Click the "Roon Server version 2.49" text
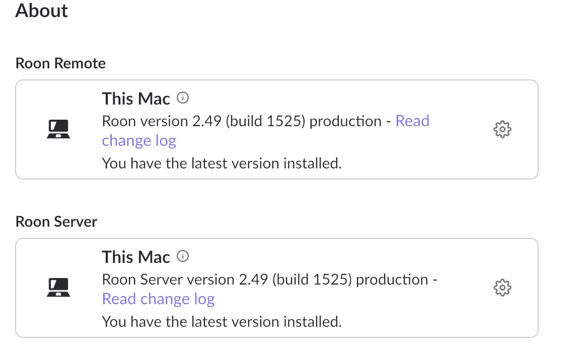The height and width of the screenshot is (363, 583). (185, 280)
